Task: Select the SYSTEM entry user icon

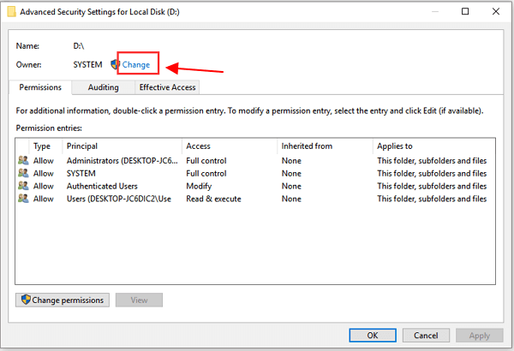Action: (x=22, y=173)
